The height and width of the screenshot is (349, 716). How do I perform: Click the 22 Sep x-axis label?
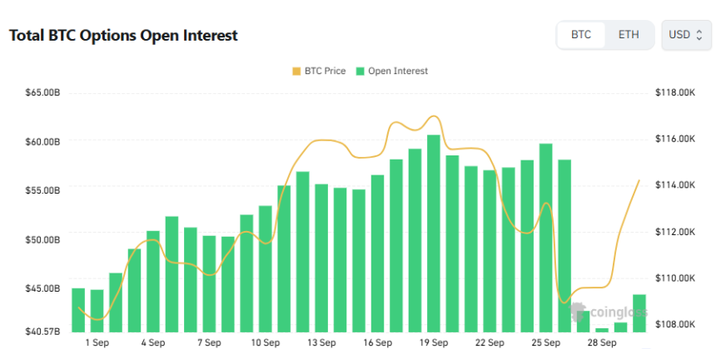pyautogui.click(x=490, y=342)
